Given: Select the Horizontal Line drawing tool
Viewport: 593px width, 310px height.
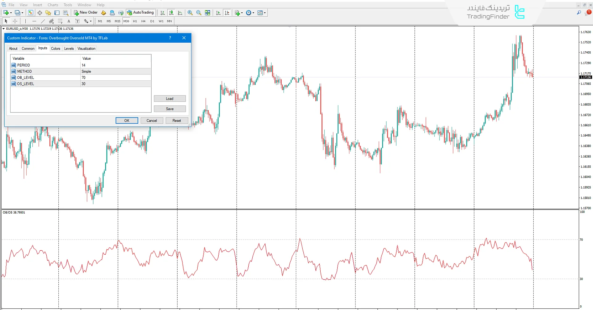Looking at the screenshot, I should (x=34, y=21).
